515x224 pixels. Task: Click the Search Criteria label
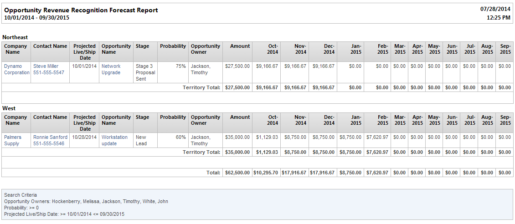[x=21, y=195]
